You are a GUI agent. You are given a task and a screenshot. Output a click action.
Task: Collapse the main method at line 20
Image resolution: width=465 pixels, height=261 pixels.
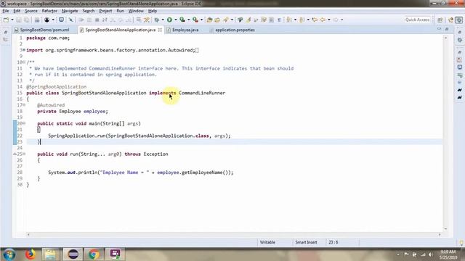click(24, 123)
